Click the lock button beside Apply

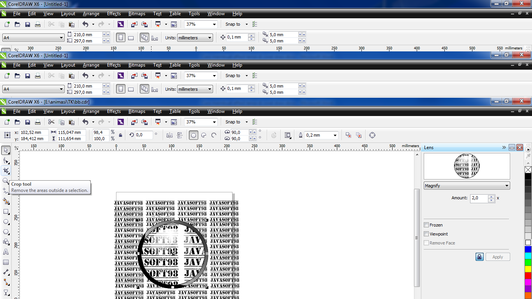click(479, 257)
